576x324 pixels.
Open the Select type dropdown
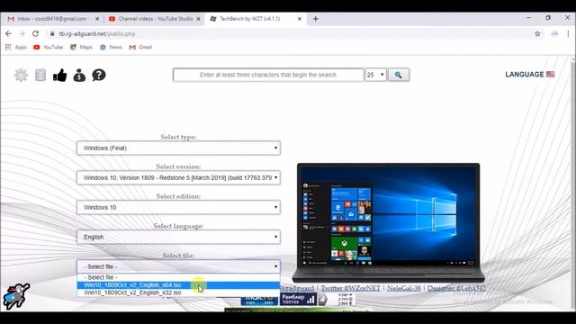[x=178, y=148]
